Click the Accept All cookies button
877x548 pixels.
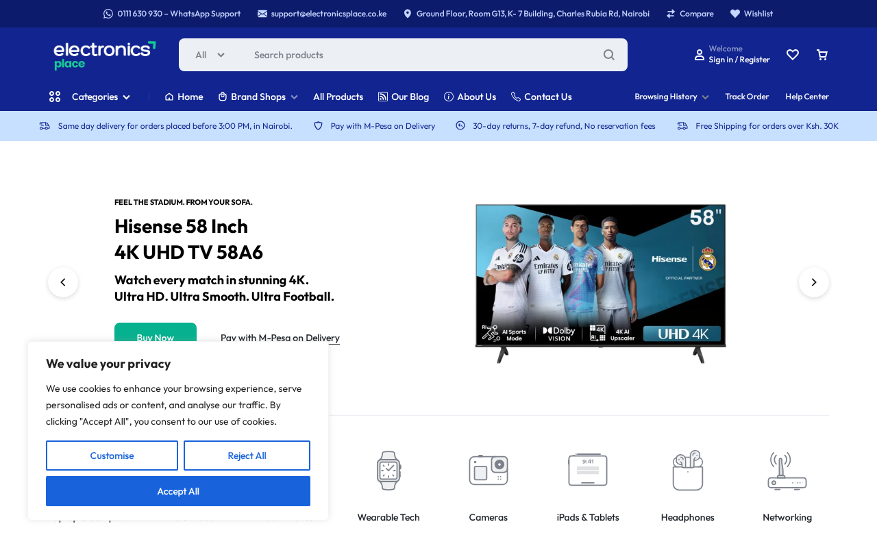[178, 491]
